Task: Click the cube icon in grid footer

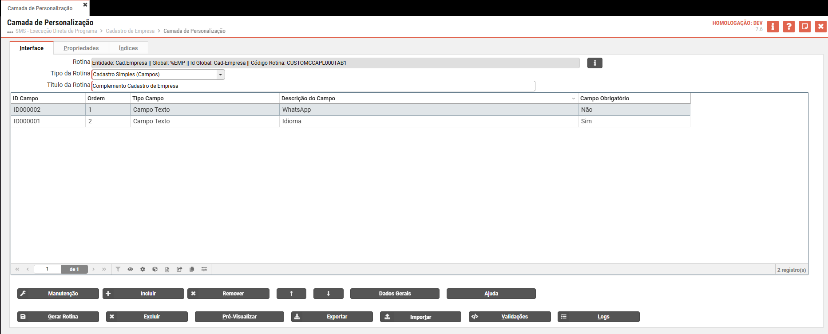Action: coord(155,269)
